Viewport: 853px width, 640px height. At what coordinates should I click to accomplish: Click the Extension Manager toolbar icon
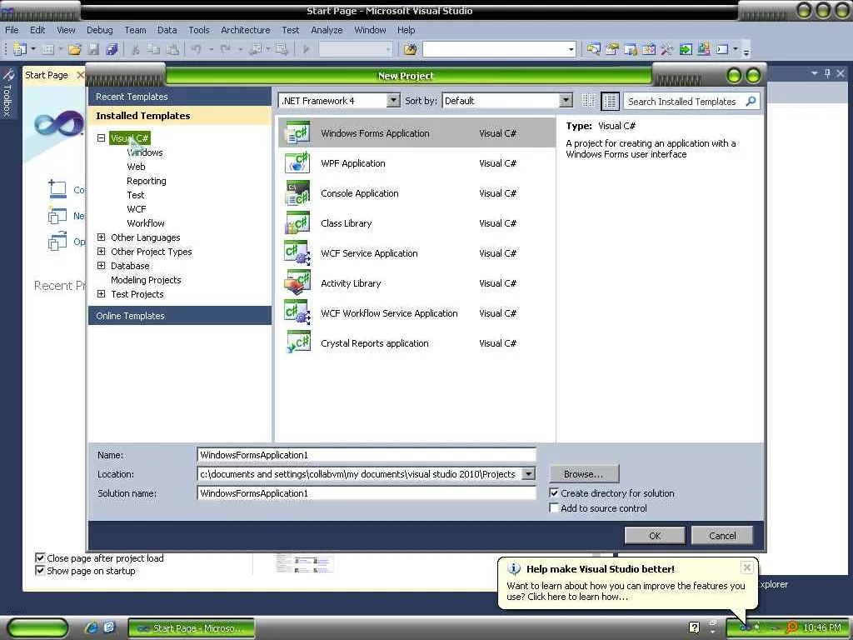pos(704,49)
